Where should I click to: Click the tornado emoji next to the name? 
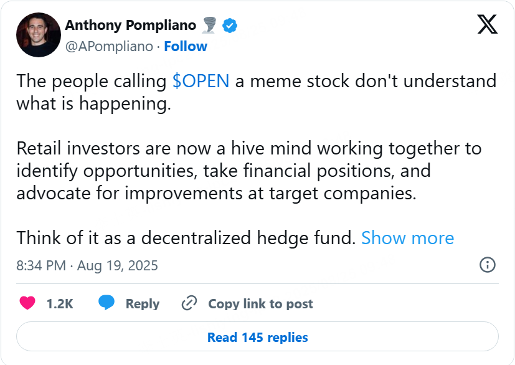pos(209,26)
